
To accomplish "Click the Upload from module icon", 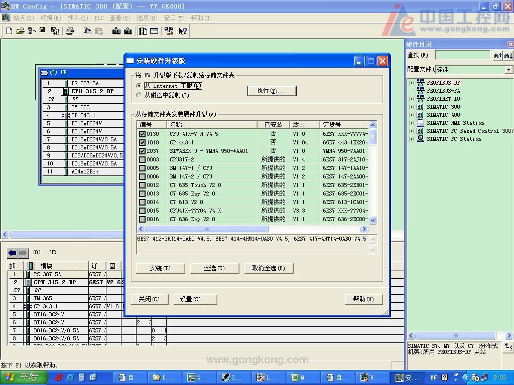I will click(128, 31).
